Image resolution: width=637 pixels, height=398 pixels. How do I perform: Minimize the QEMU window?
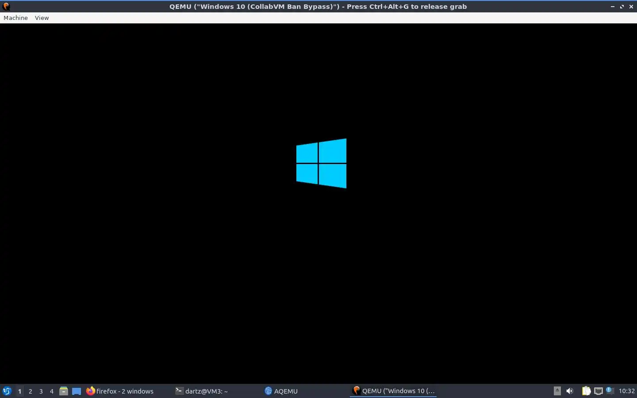[613, 7]
